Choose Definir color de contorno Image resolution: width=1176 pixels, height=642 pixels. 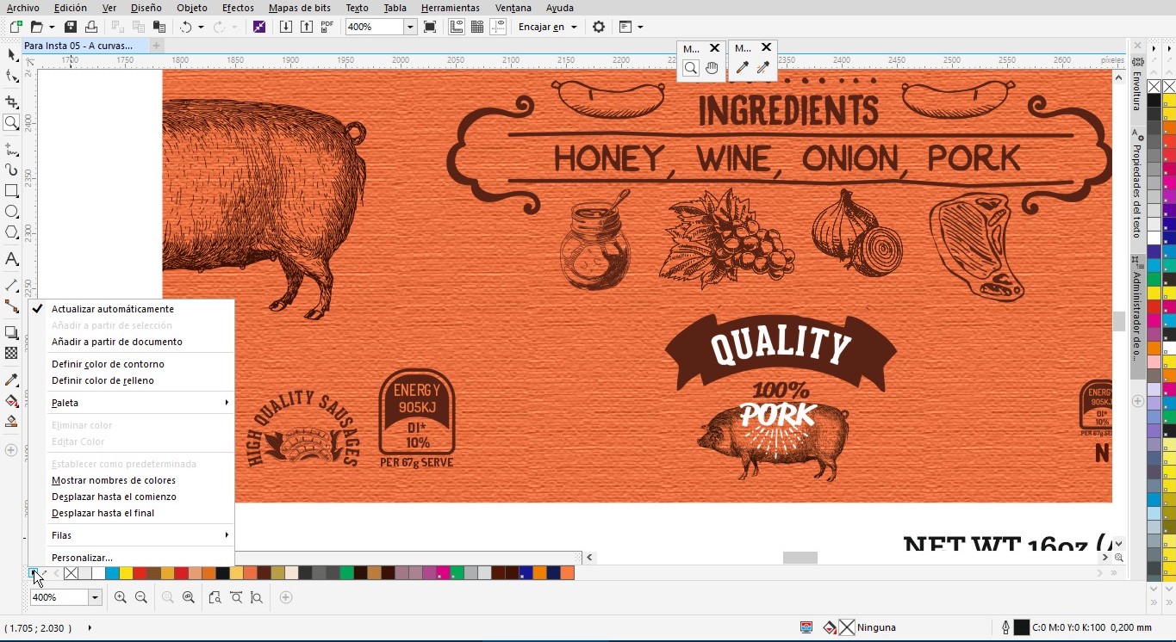pyautogui.click(x=108, y=364)
